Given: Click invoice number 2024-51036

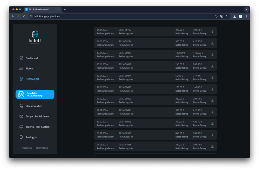Looking at the screenshot, I should (x=125, y=145).
